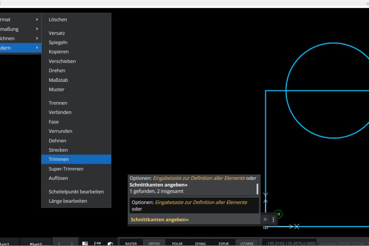Expand the Bemaßung submenu arrow

[37, 29]
